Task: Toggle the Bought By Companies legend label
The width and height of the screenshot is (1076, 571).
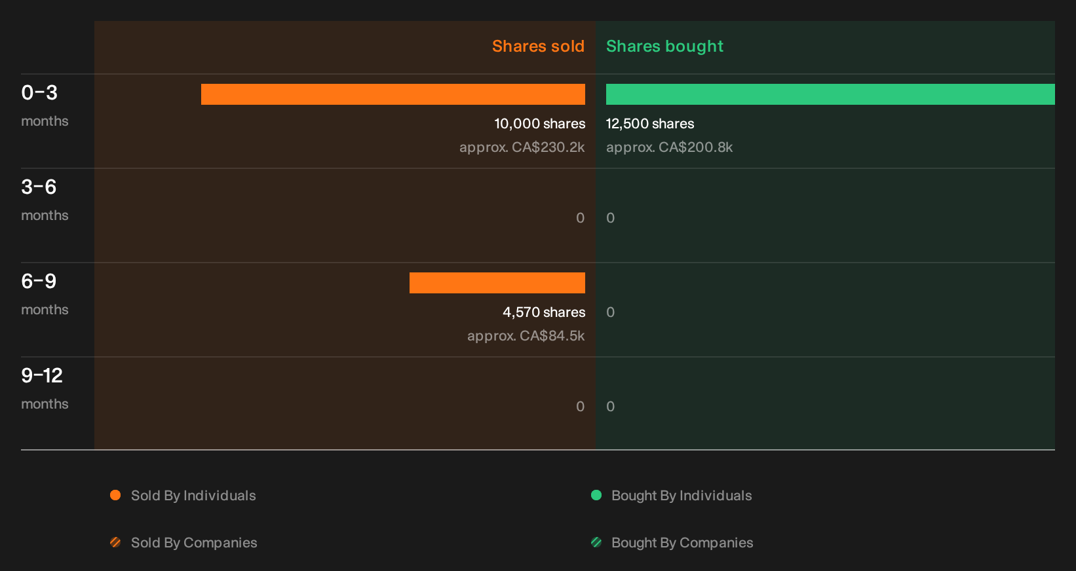Action: [682, 543]
